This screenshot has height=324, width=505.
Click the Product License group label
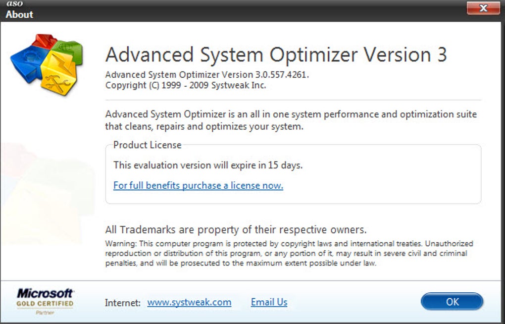(147, 145)
